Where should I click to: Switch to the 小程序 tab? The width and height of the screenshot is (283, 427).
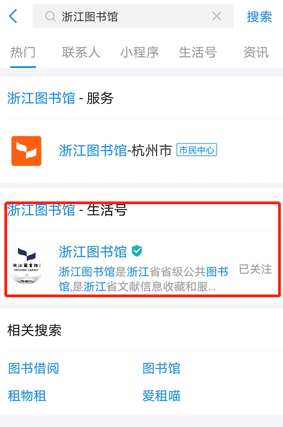pos(140,53)
